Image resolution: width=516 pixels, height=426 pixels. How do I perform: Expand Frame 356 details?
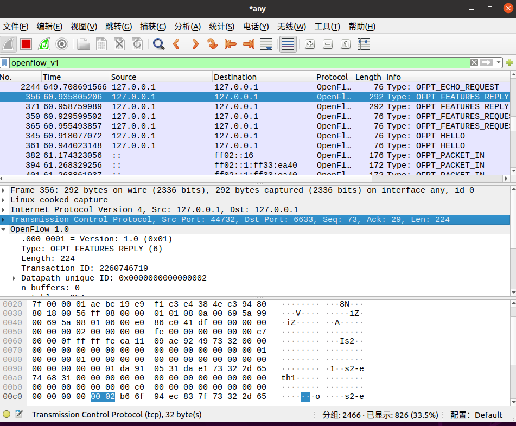pos(3,190)
